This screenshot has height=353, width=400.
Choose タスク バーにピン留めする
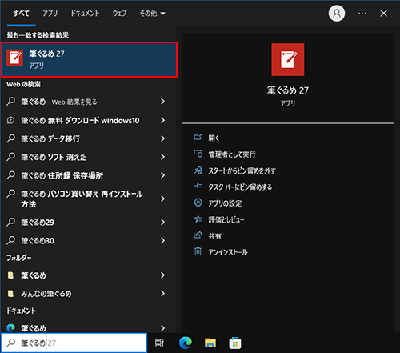point(240,187)
